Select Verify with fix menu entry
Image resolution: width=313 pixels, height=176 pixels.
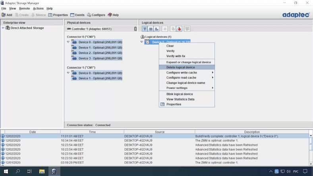(x=176, y=56)
